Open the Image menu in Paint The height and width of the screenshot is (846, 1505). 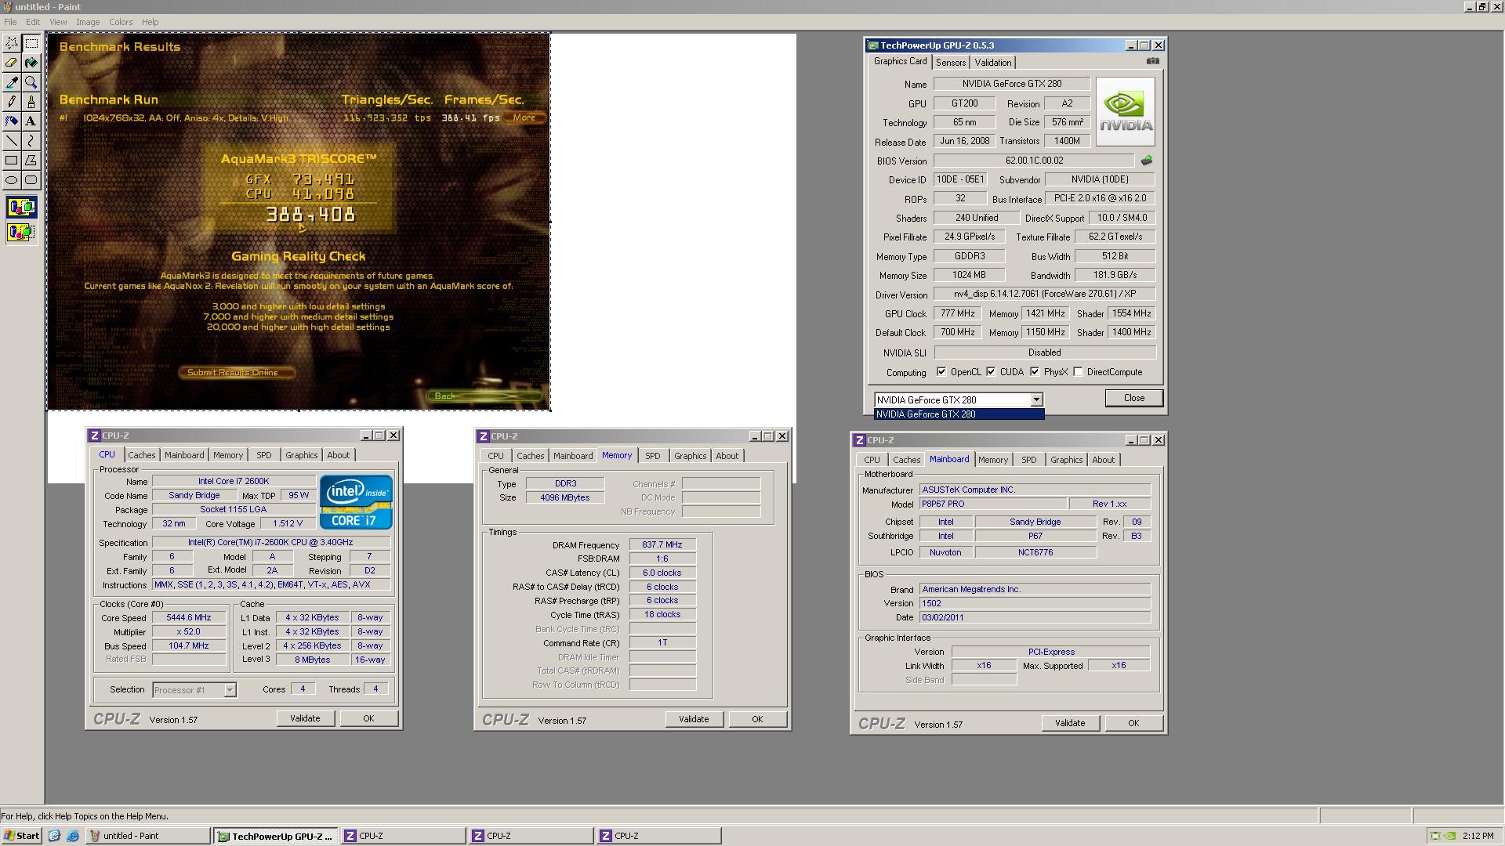[88, 22]
